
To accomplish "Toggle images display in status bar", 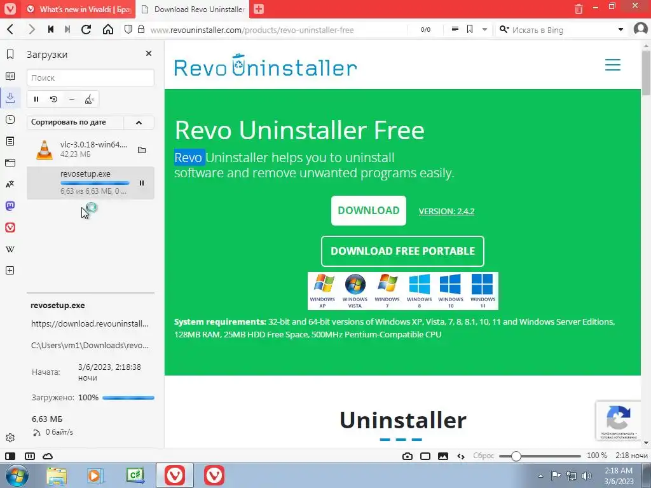I will 443,456.
